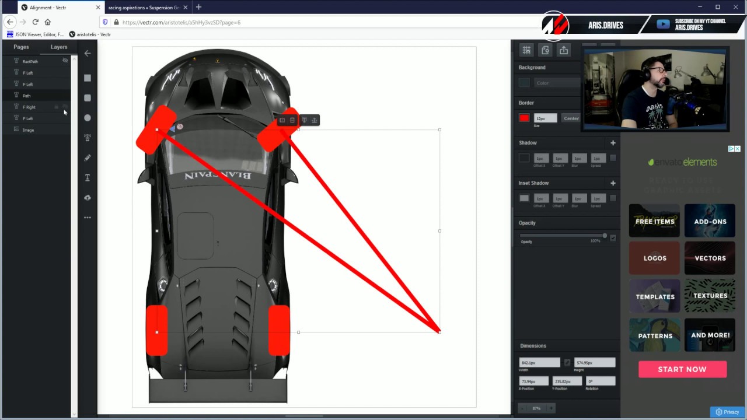The image size is (747, 420).
Task: Open the red Border color swatch
Action: pyautogui.click(x=524, y=118)
